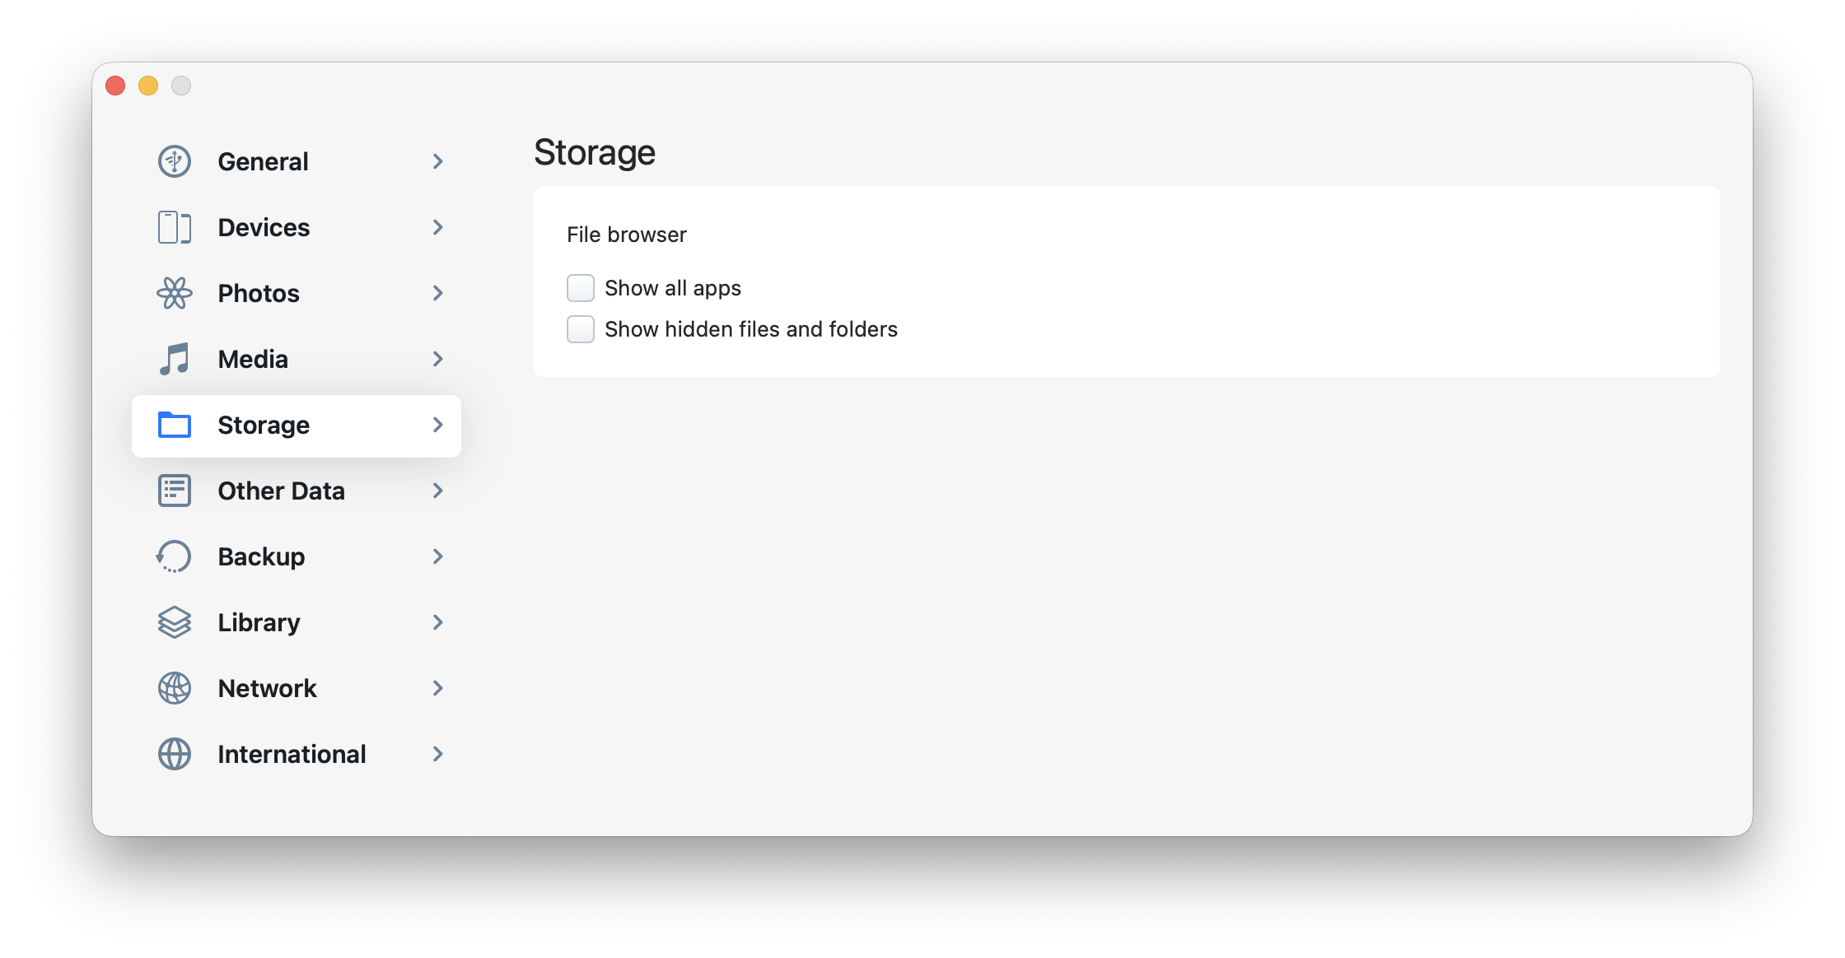
Task: Click the Library stacked layers icon
Action: click(175, 622)
